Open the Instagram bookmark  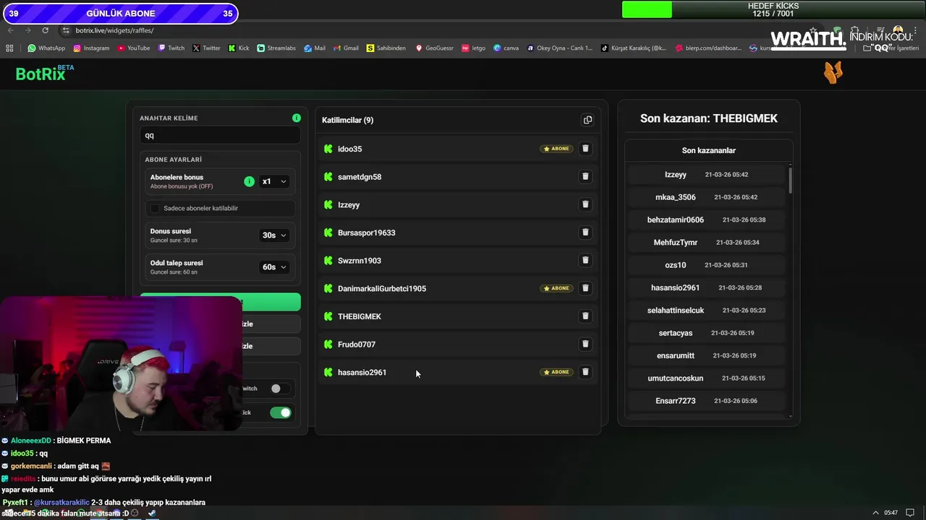tap(90, 48)
